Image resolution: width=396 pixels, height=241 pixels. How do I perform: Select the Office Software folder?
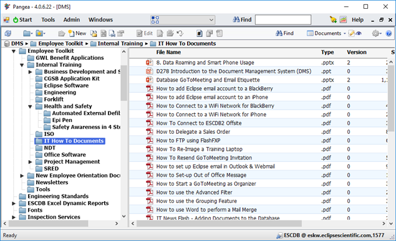(x=65, y=154)
